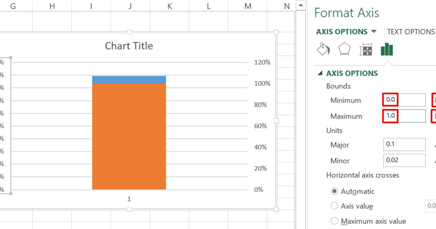Edit the Minor units value 0.02
Viewport: 436px width, 229px height.
[404, 161]
